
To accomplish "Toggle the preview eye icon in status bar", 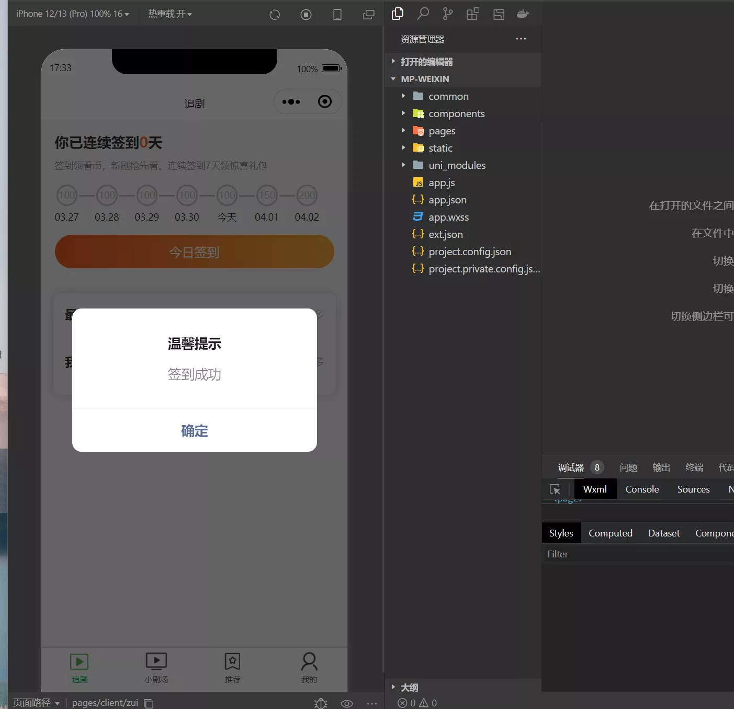I will click(x=346, y=703).
